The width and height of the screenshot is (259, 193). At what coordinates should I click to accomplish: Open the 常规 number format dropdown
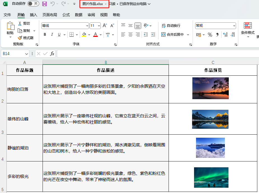[234, 25]
